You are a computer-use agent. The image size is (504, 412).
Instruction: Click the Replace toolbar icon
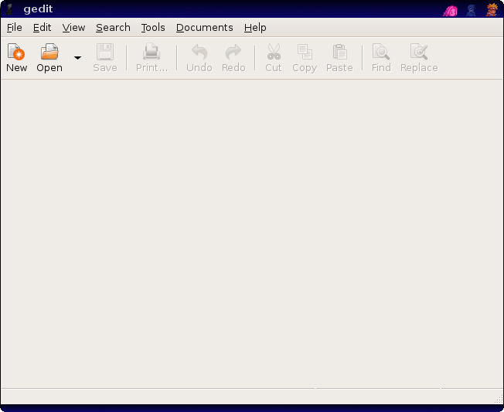419,52
